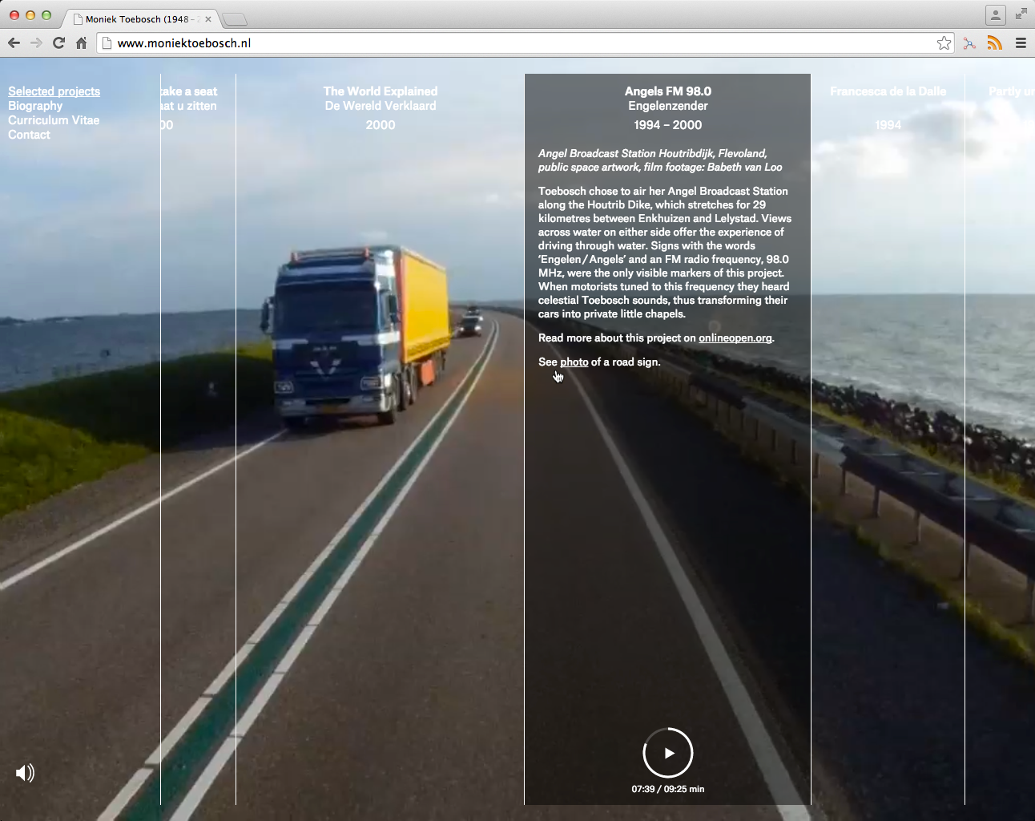The image size is (1035, 821).
Task: Click the address bar URL field
Action: pyautogui.click(x=513, y=43)
